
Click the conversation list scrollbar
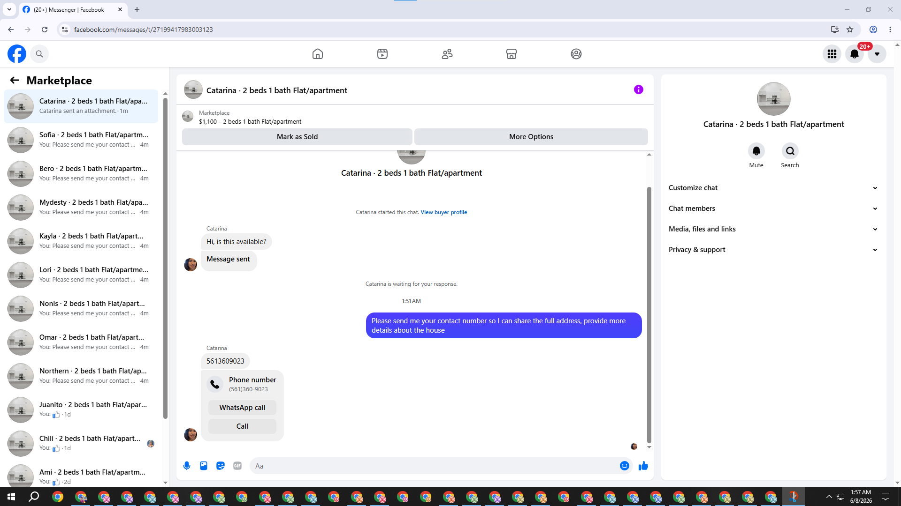point(165,258)
